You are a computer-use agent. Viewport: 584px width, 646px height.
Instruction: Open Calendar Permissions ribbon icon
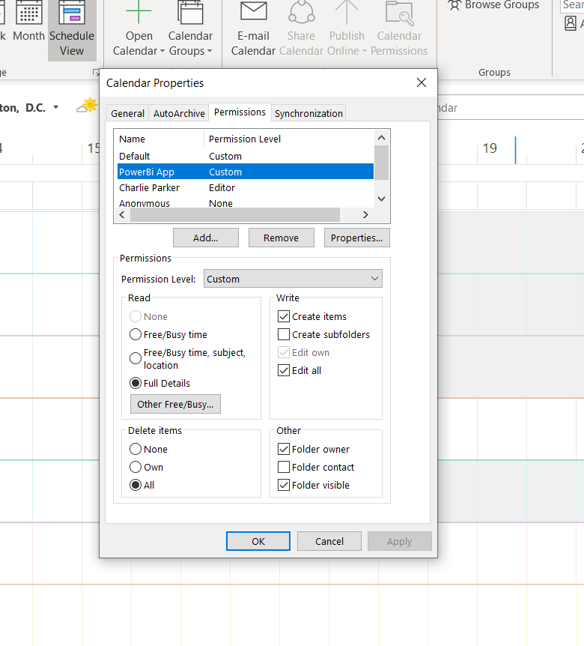click(399, 28)
